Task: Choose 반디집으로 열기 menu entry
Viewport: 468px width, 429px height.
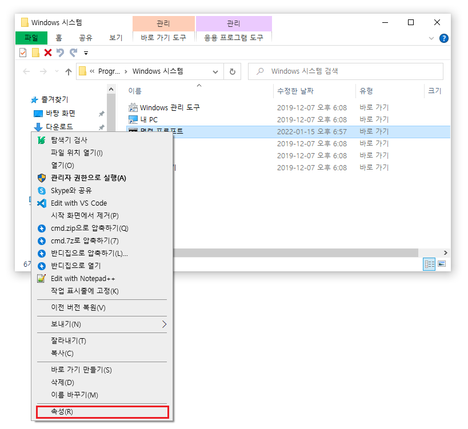Action: [102, 266]
